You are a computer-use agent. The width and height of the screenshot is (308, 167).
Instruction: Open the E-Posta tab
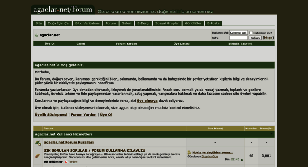tap(213, 23)
